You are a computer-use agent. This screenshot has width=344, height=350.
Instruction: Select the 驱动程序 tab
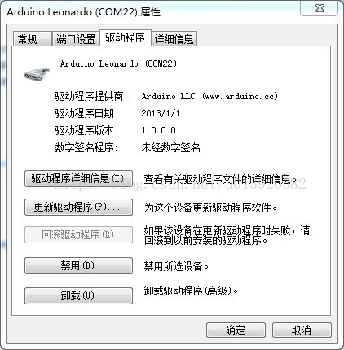pyautogui.click(x=126, y=37)
